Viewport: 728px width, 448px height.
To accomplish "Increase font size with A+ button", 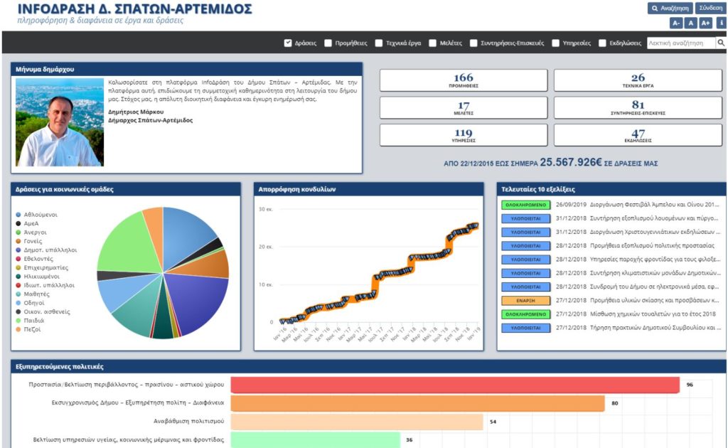I will click(705, 23).
